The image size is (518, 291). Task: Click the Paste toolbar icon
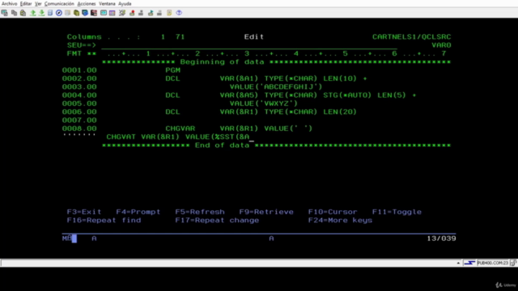(23, 13)
